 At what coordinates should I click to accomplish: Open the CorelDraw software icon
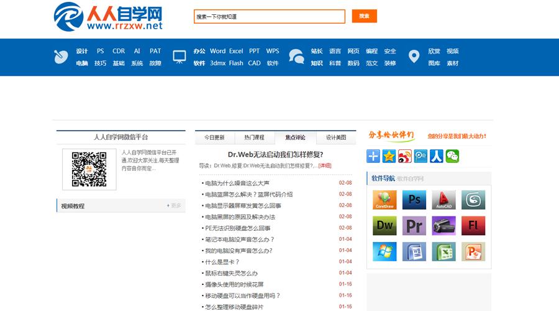[384, 200]
